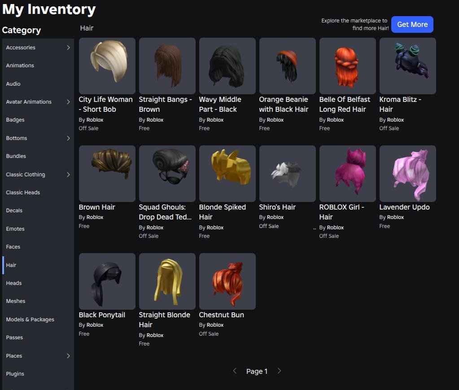This screenshot has height=390, width=459.
Task: Expand the Bottoms category chevron
Action: click(68, 138)
